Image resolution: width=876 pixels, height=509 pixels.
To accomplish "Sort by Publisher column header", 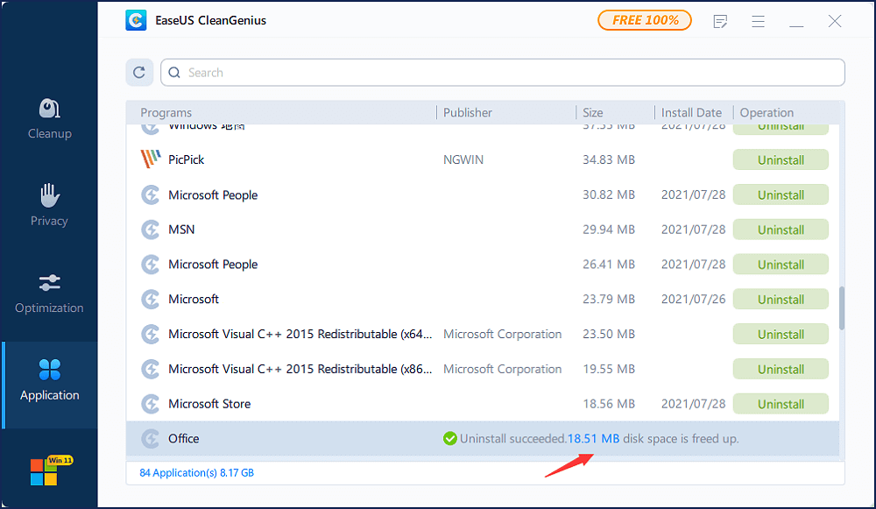I will coord(468,112).
